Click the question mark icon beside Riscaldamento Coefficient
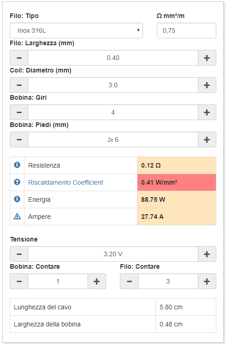Image resolution: width=226 pixels, height=344 pixels. coord(17,182)
